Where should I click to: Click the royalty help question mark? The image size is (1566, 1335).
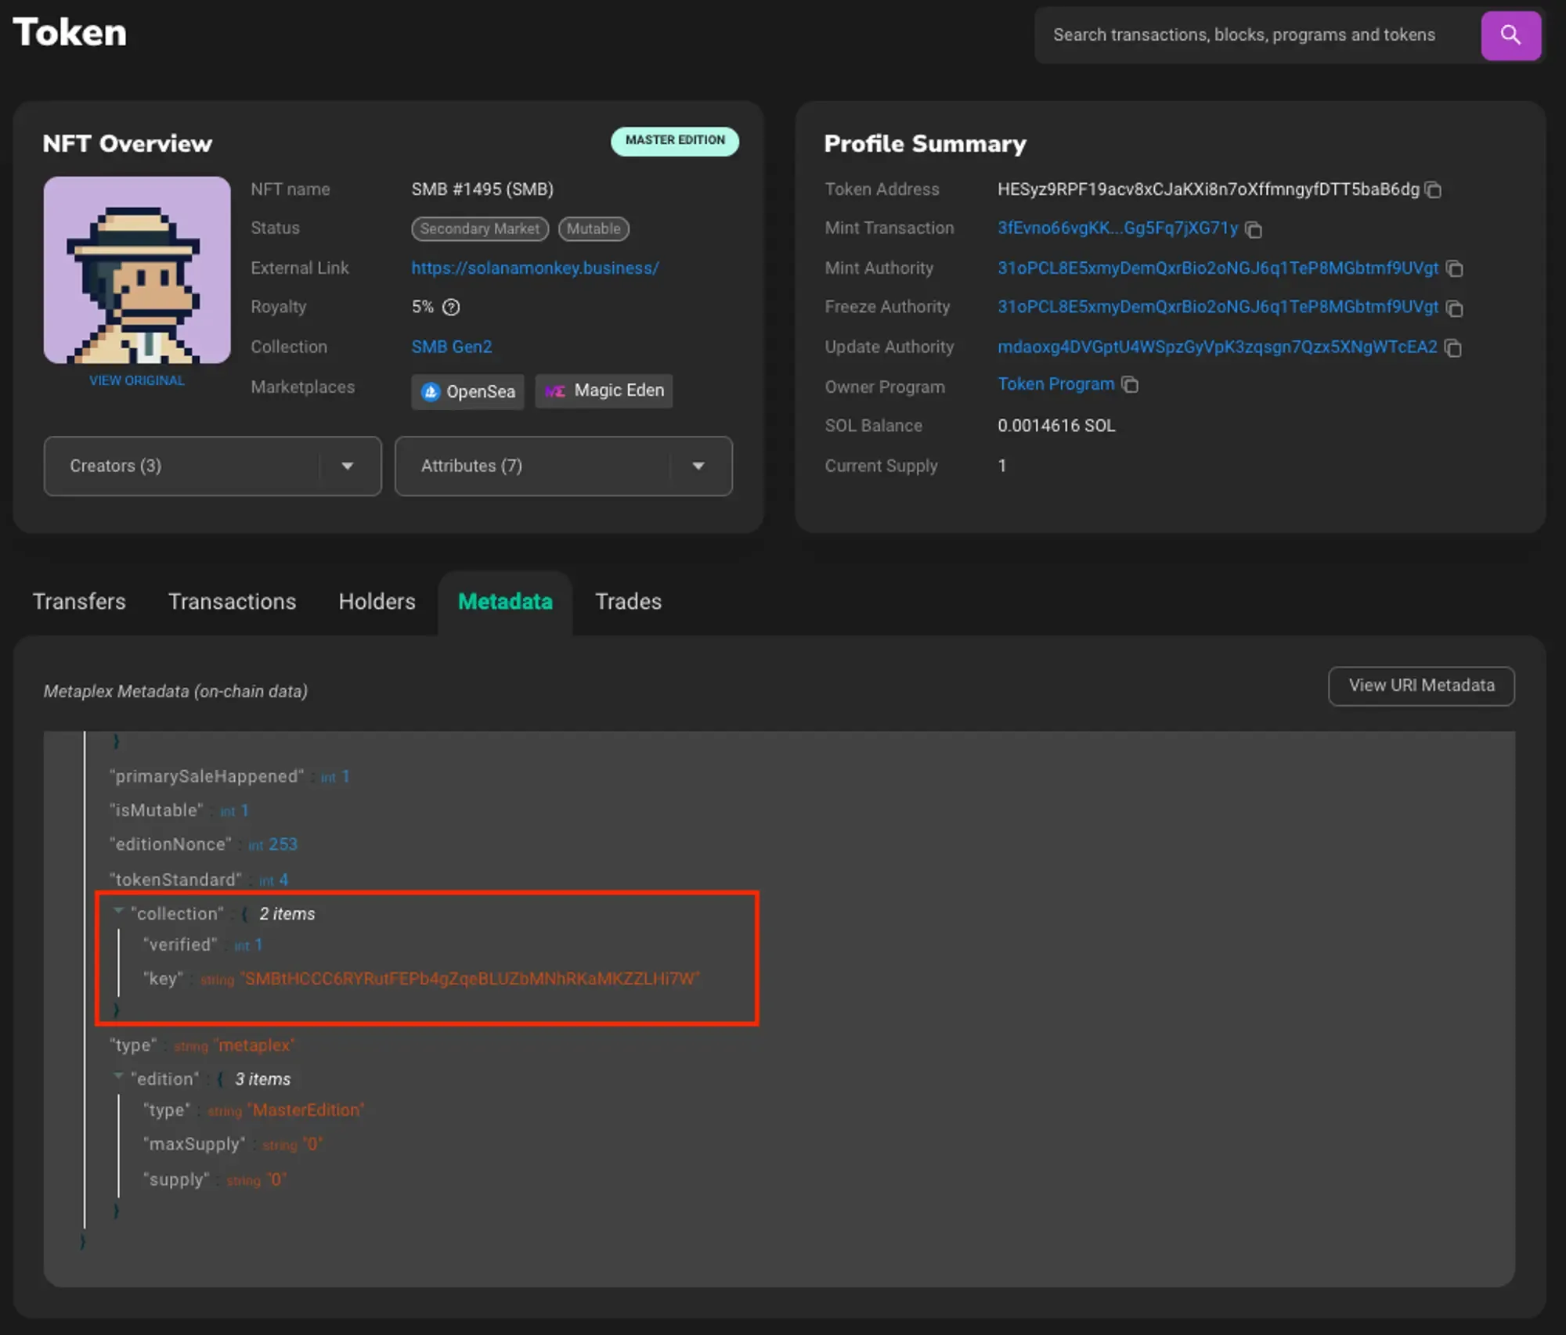coord(452,307)
